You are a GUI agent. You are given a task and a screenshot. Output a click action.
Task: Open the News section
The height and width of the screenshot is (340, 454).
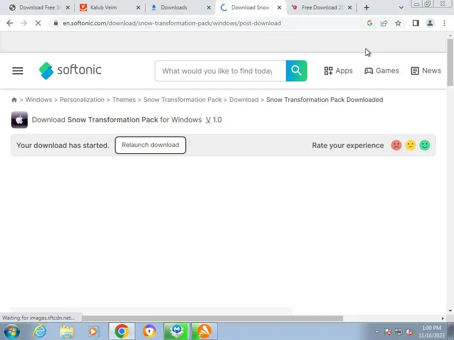point(426,71)
